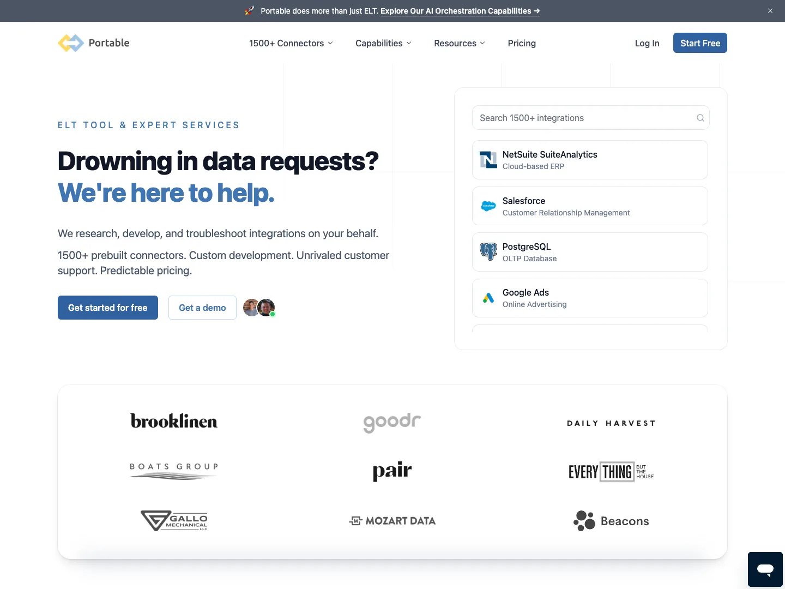
Task: Click the Portable brand name text
Action: tap(109, 43)
